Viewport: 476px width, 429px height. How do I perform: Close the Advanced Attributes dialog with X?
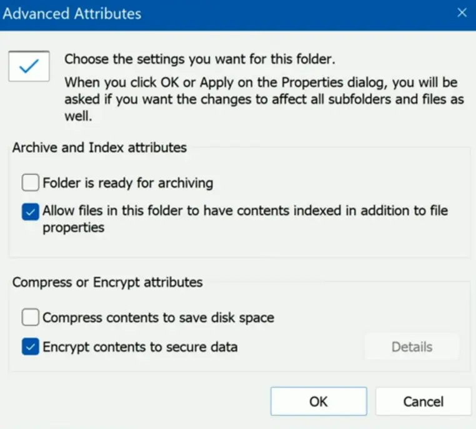(462, 13)
